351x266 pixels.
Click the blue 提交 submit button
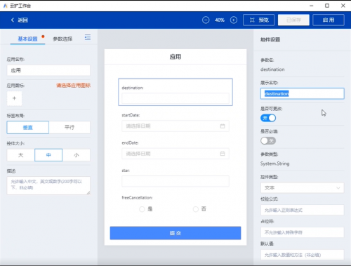point(175,233)
